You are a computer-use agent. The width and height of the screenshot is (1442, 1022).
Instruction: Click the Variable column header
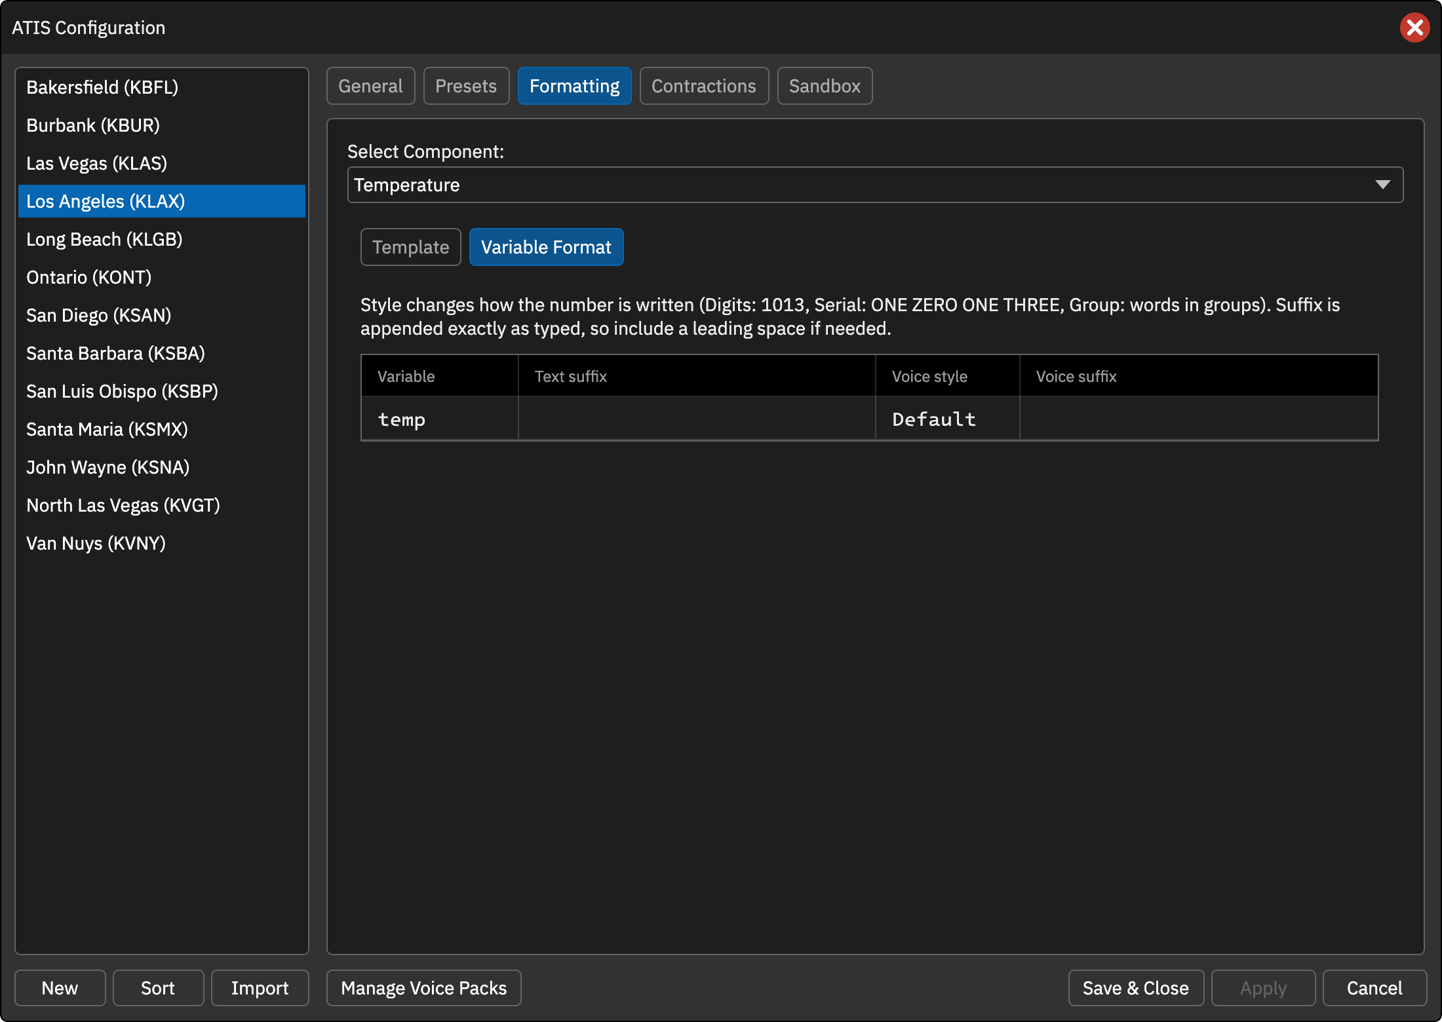[x=440, y=376]
